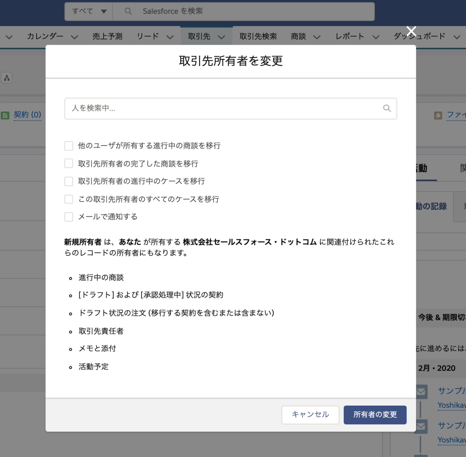Open the 取引先検索 tab
466x457 pixels.
coord(258,36)
